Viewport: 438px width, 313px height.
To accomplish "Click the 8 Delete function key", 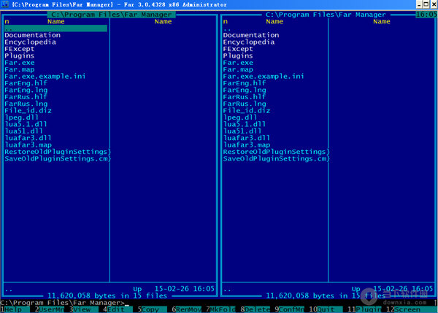I will [x=255, y=309].
